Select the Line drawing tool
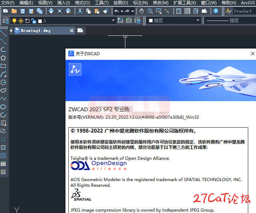Image resolution: width=256 pixels, height=213 pixels. tap(3, 33)
